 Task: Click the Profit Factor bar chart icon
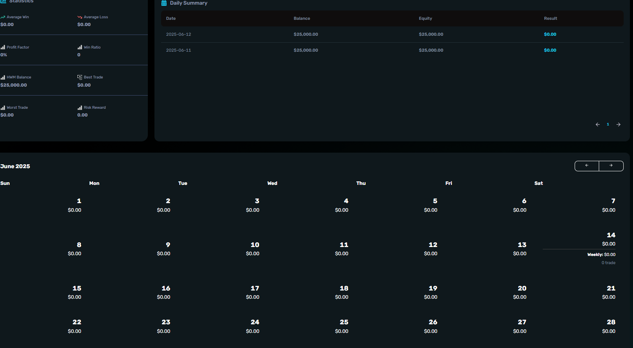[x=3, y=47]
